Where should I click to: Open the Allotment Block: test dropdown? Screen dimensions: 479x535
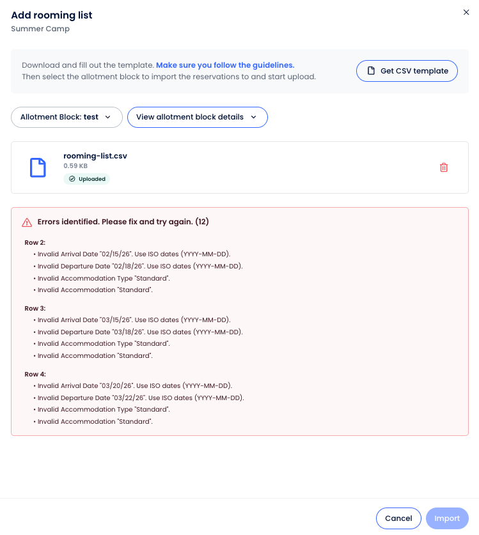click(x=67, y=117)
